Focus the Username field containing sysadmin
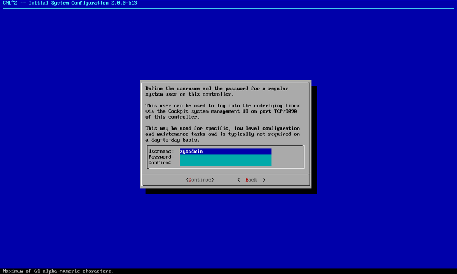The image size is (457, 274). tap(225, 151)
